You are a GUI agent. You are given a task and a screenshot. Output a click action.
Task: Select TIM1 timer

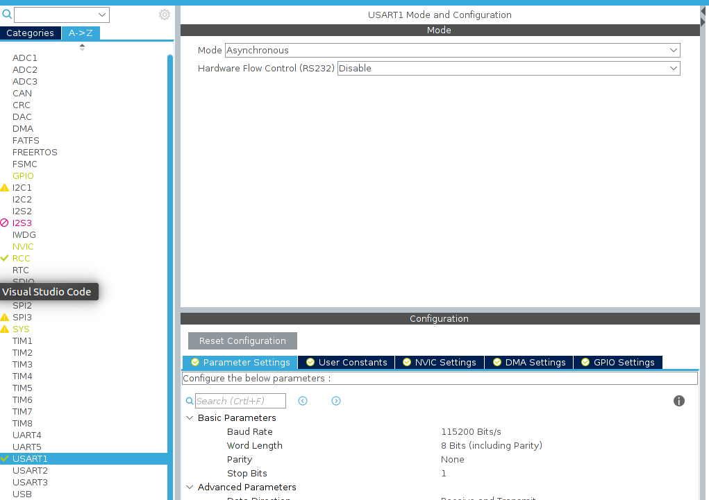click(23, 340)
